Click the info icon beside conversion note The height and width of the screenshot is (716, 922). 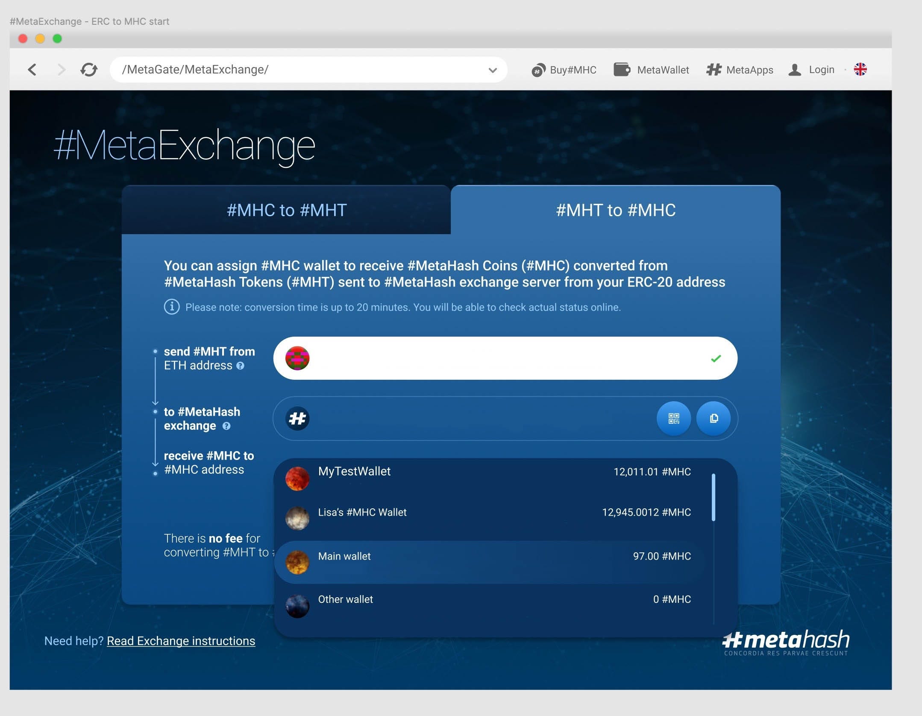pyautogui.click(x=172, y=307)
